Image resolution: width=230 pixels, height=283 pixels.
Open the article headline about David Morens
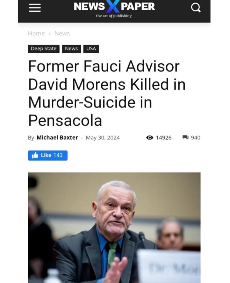coord(107,93)
